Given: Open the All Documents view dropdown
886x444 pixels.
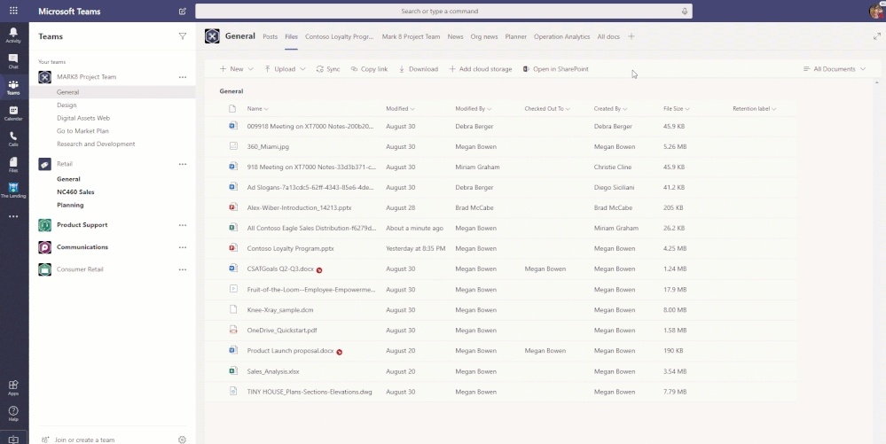Looking at the screenshot, I should pos(834,69).
